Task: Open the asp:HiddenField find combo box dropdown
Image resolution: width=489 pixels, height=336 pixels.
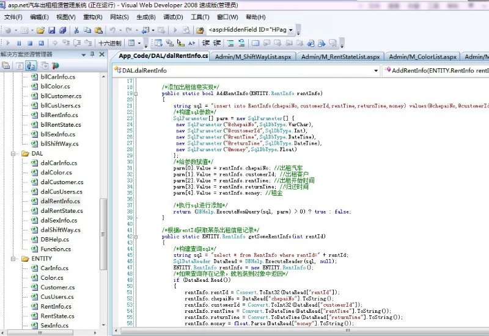Action: [291, 30]
